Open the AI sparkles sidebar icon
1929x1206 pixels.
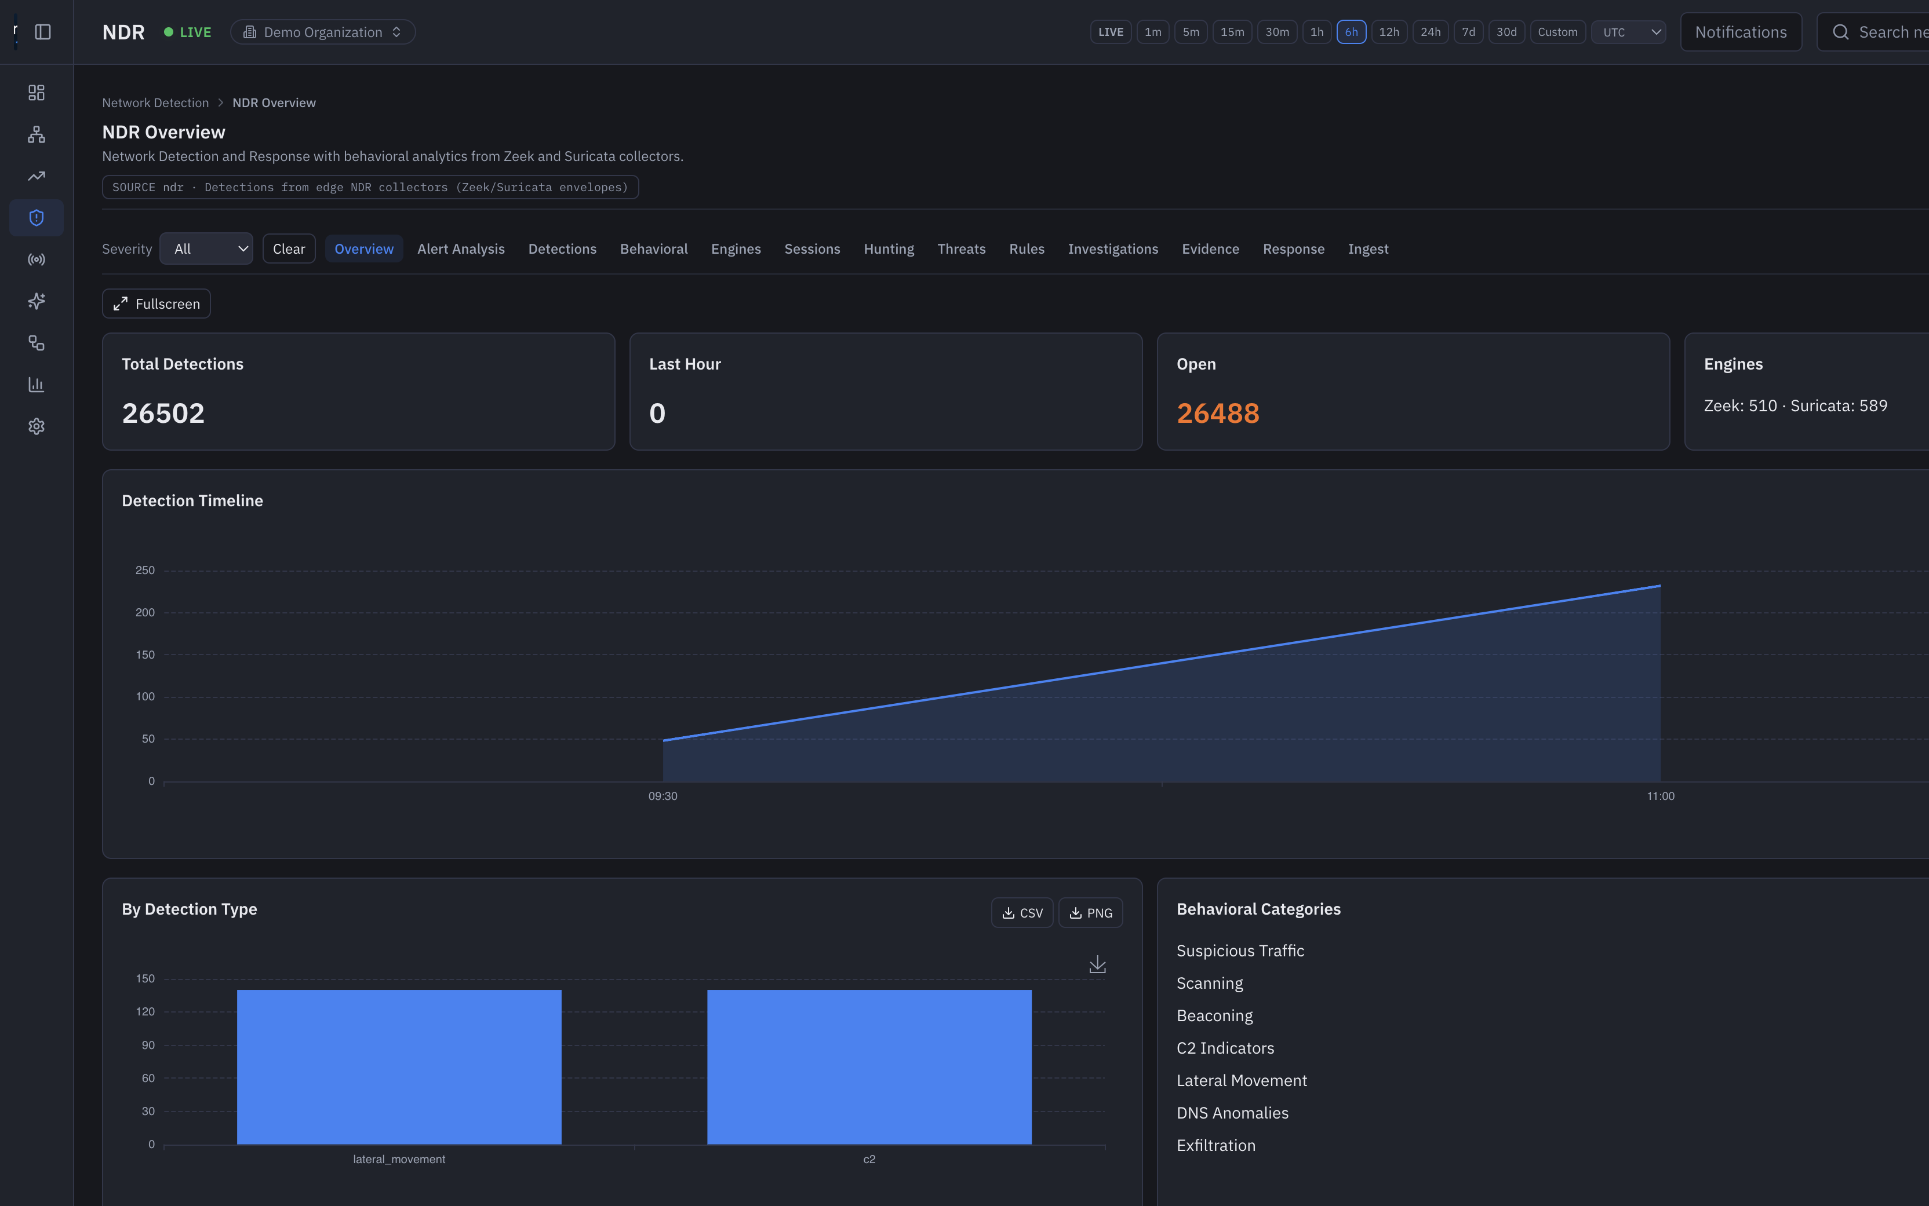coord(37,301)
